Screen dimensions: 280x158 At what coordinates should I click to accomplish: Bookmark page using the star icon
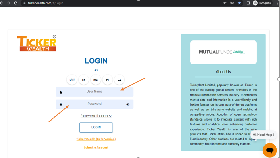coord(239,3)
